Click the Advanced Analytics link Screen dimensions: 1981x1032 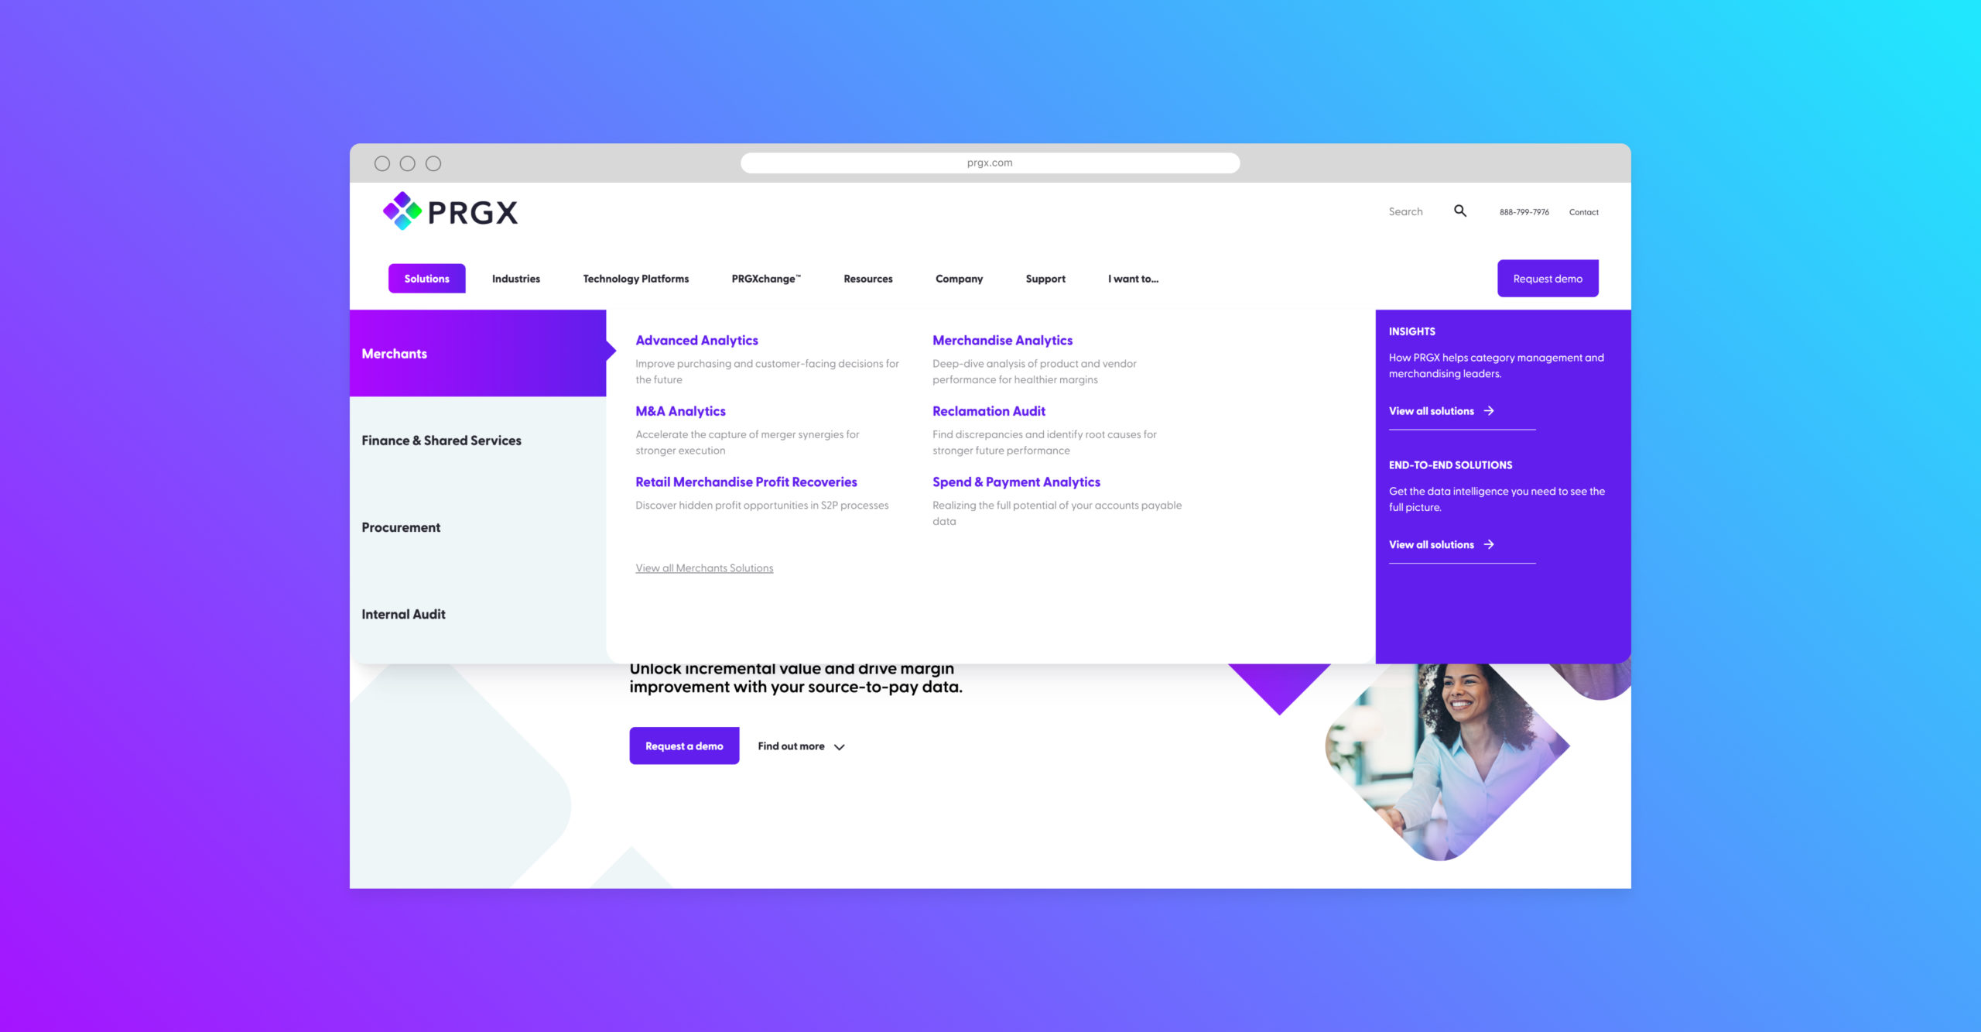[x=696, y=340]
